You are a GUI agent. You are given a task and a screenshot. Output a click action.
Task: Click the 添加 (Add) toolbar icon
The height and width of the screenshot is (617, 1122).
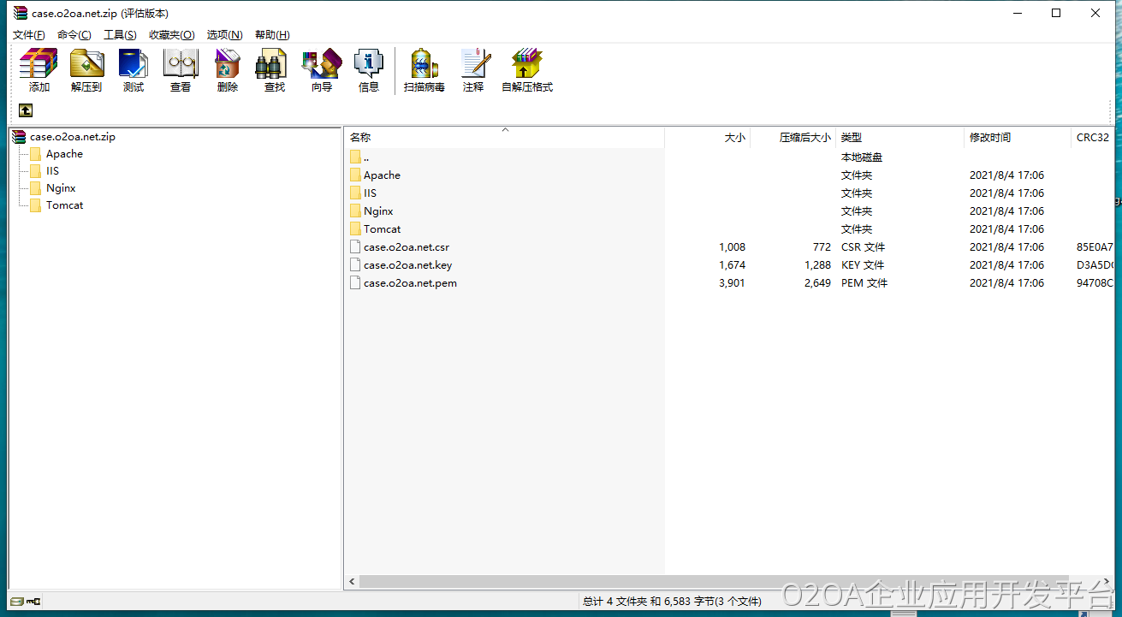pyautogui.click(x=39, y=70)
